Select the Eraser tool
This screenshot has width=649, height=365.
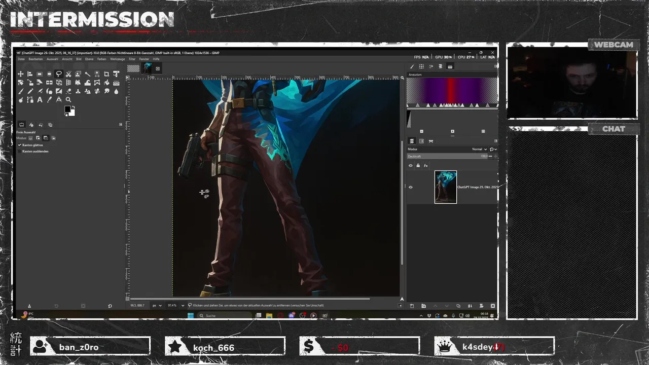[68, 91]
